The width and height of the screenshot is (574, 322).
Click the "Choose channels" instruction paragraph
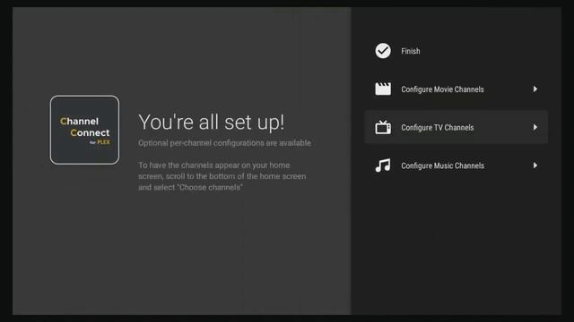(222, 176)
